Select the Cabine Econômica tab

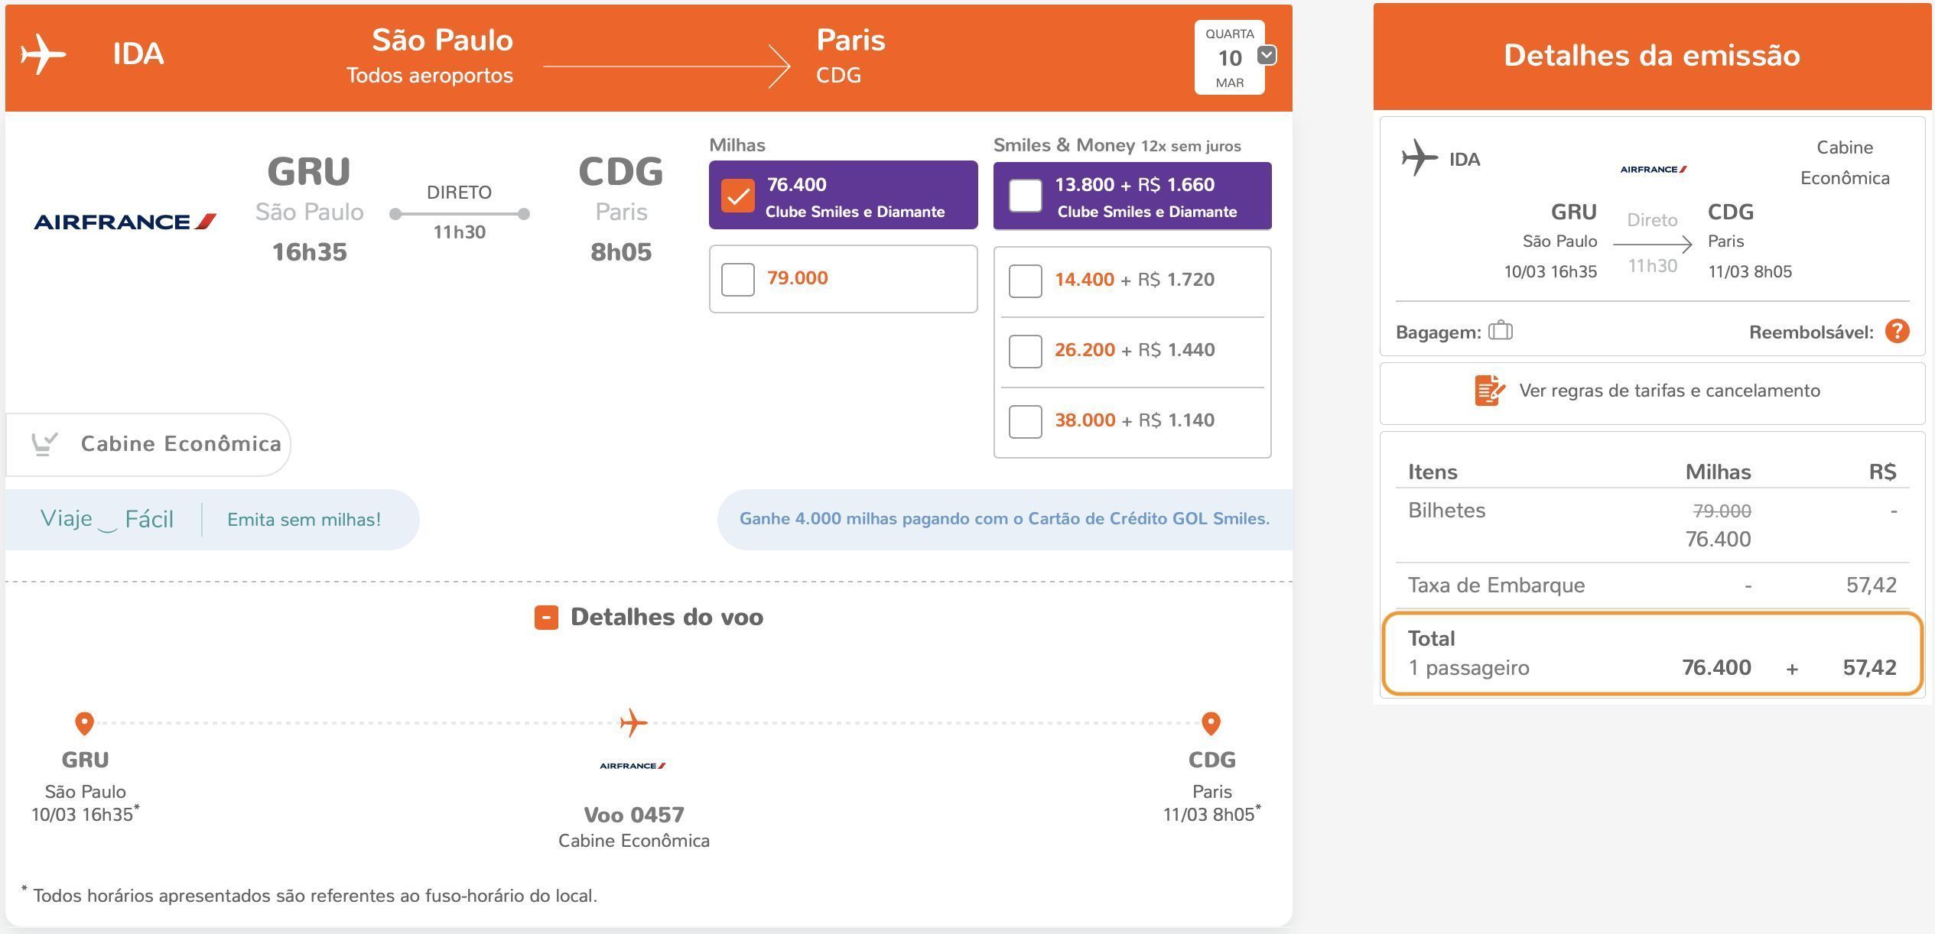click(x=148, y=444)
